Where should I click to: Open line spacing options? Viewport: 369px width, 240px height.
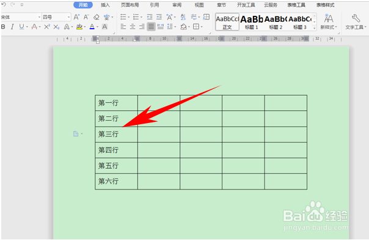[x=170, y=27]
